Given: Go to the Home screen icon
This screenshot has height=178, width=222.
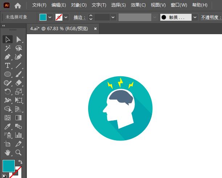Looking at the screenshot, I should pyautogui.click(x=18, y=5).
